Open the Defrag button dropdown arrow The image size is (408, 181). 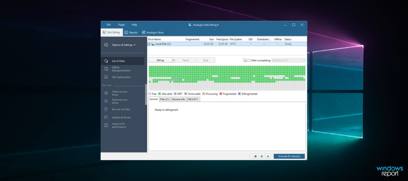pyautogui.click(x=173, y=60)
